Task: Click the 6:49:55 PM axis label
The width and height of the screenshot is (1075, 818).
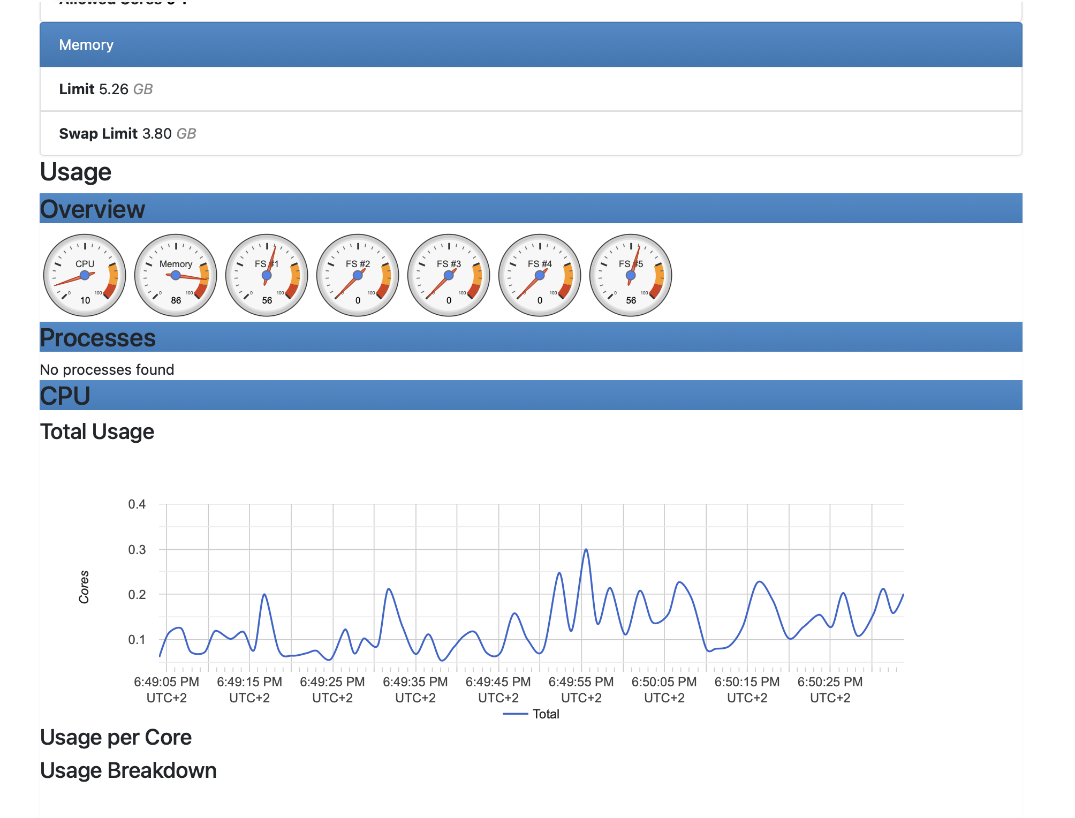Action: tap(581, 690)
